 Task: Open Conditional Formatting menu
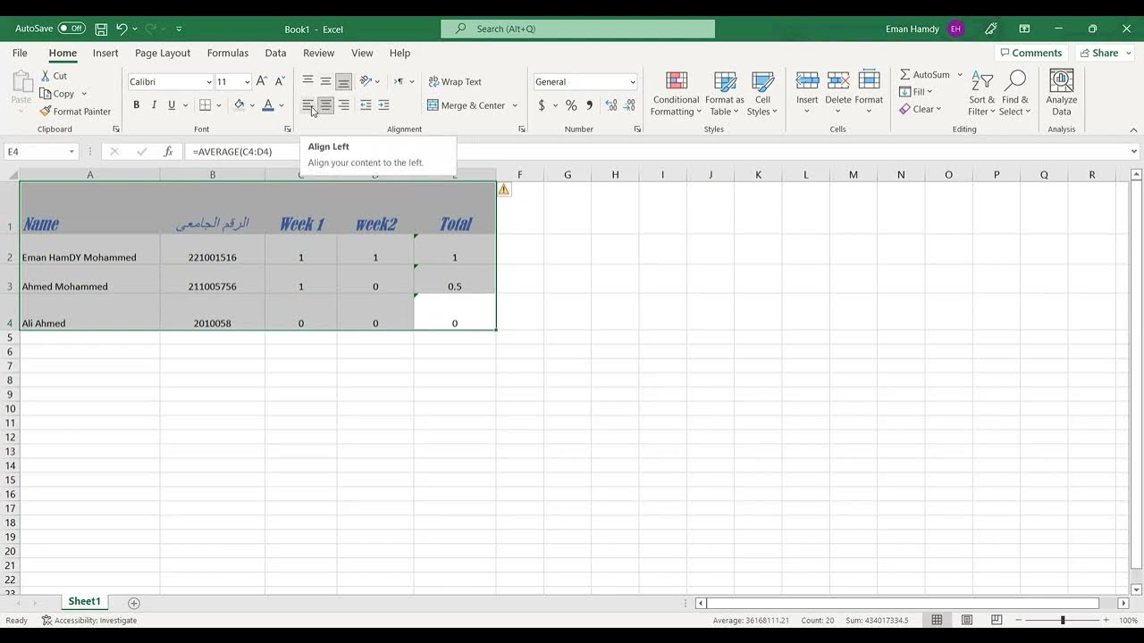click(x=676, y=94)
